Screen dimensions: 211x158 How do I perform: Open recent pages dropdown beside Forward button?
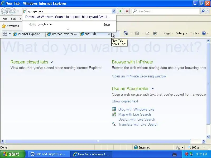pos(18,11)
